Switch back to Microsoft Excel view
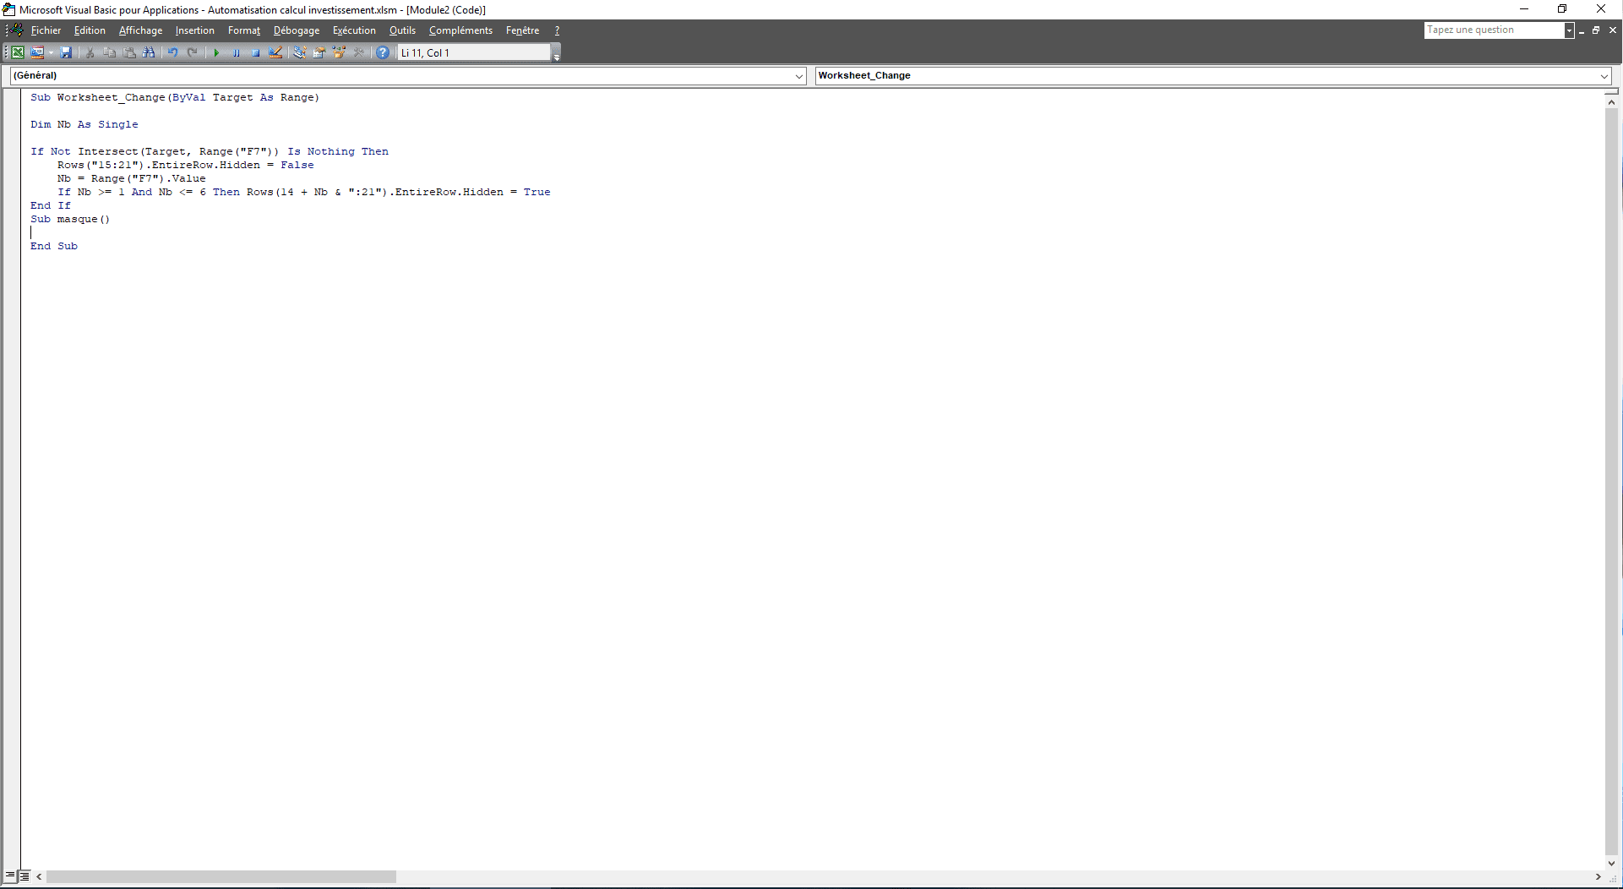1623x889 pixels. (18, 52)
